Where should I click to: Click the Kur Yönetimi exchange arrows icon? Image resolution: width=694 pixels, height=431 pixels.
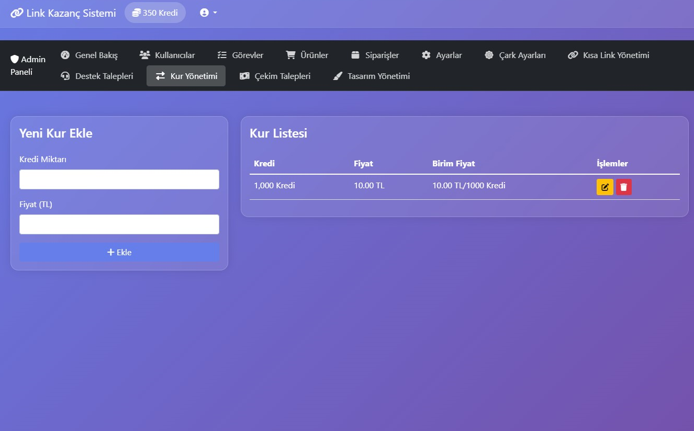(160, 76)
